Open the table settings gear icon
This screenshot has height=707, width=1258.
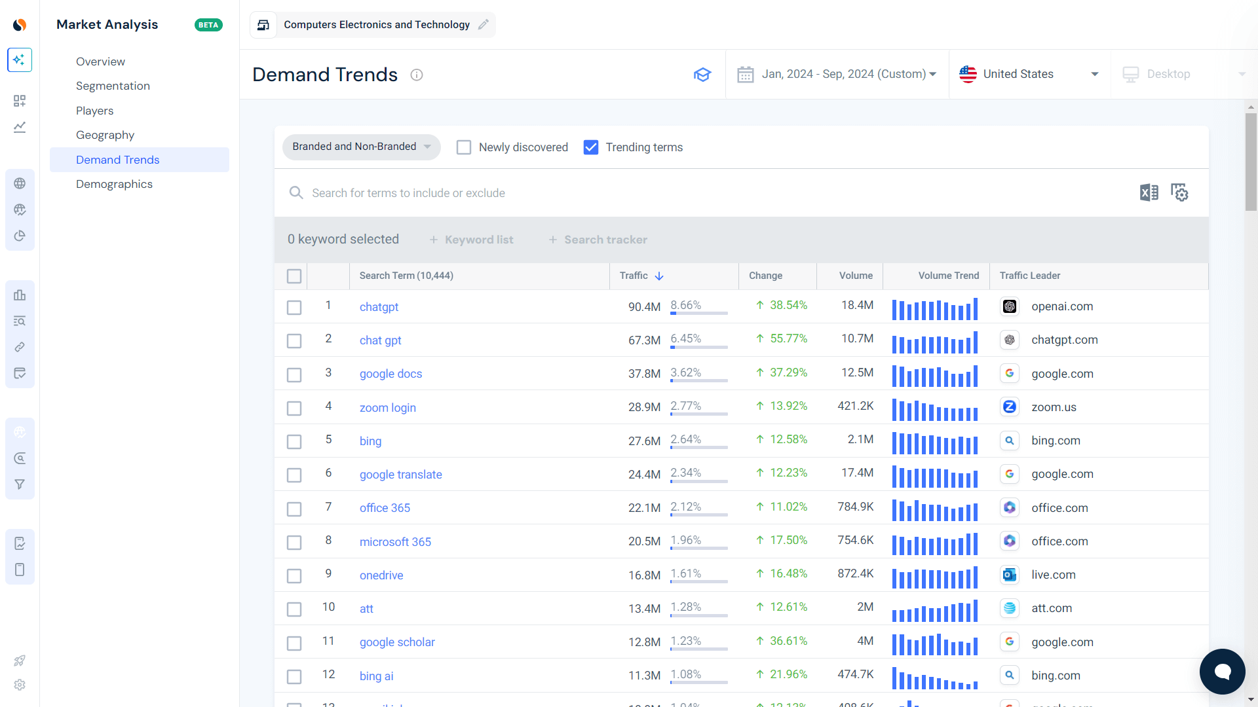(1179, 192)
